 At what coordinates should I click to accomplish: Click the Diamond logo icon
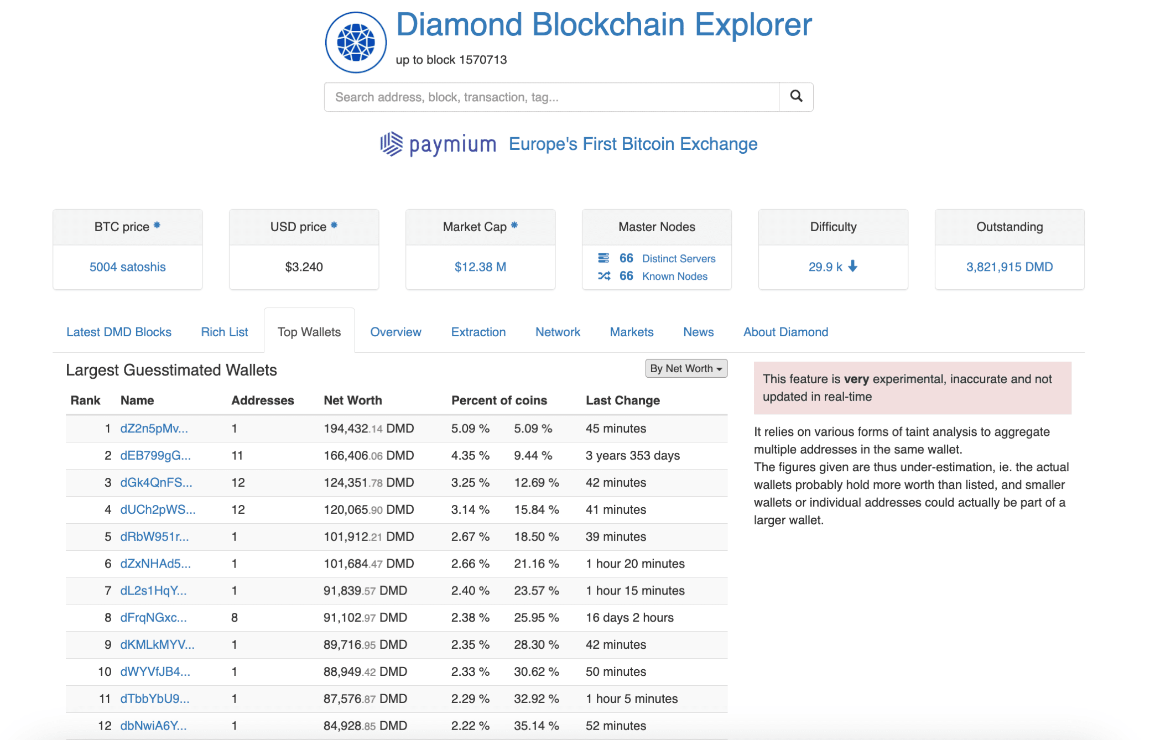click(x=355, y=42)
